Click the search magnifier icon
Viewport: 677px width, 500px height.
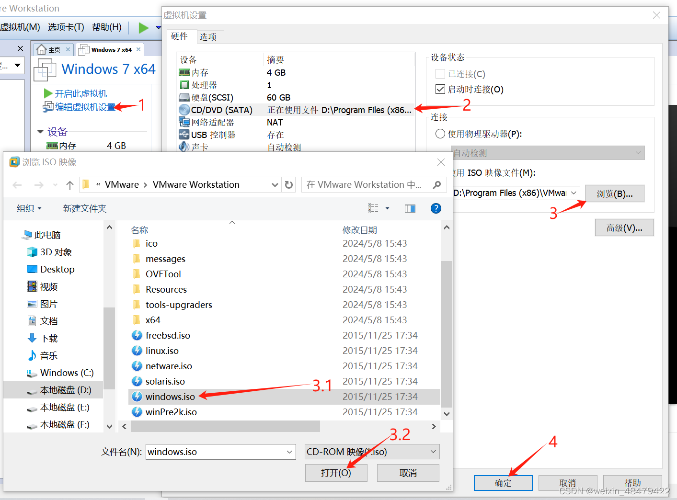[x=437, y=185]
